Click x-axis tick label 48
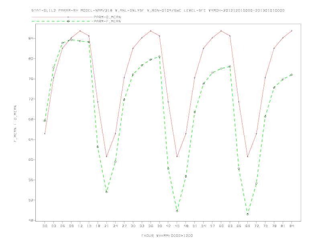The width and height of the screenshot is (318, 246). (186, 226)
